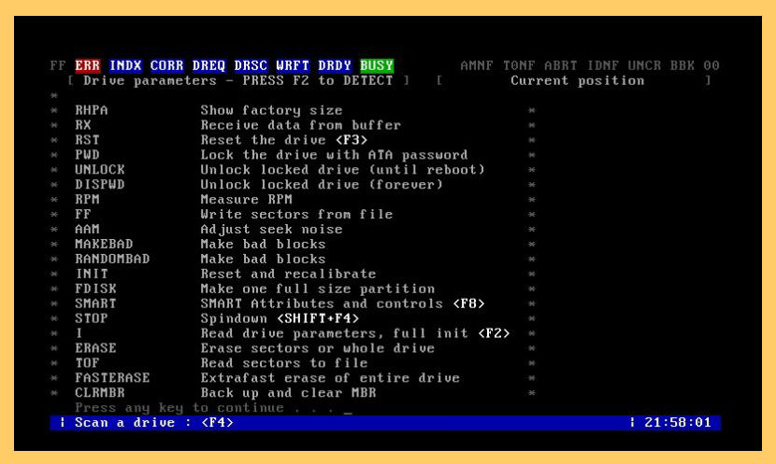Click the WRFT status flag
This screenshot has height=464, width=776.
click(x=293, y=65)
